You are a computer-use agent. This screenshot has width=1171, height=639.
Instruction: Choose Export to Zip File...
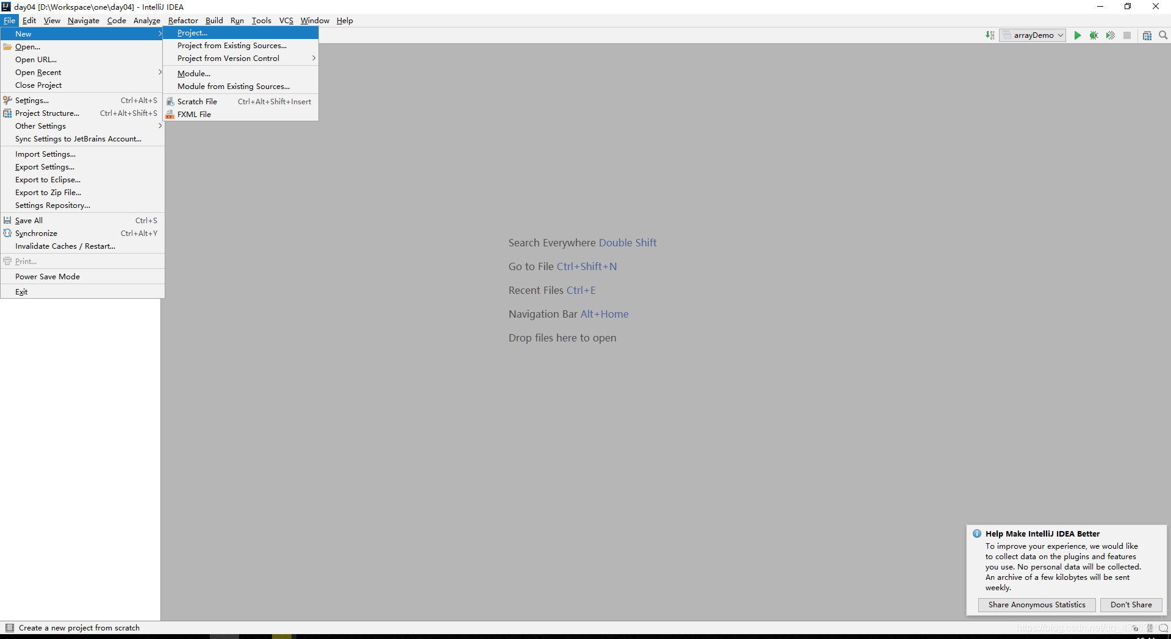tap(82, 192)
